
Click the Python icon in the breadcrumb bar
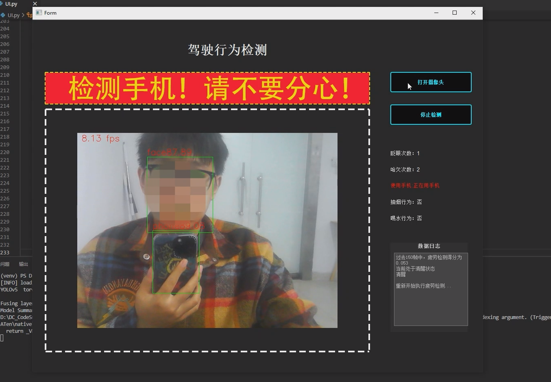tap(3, 15)
